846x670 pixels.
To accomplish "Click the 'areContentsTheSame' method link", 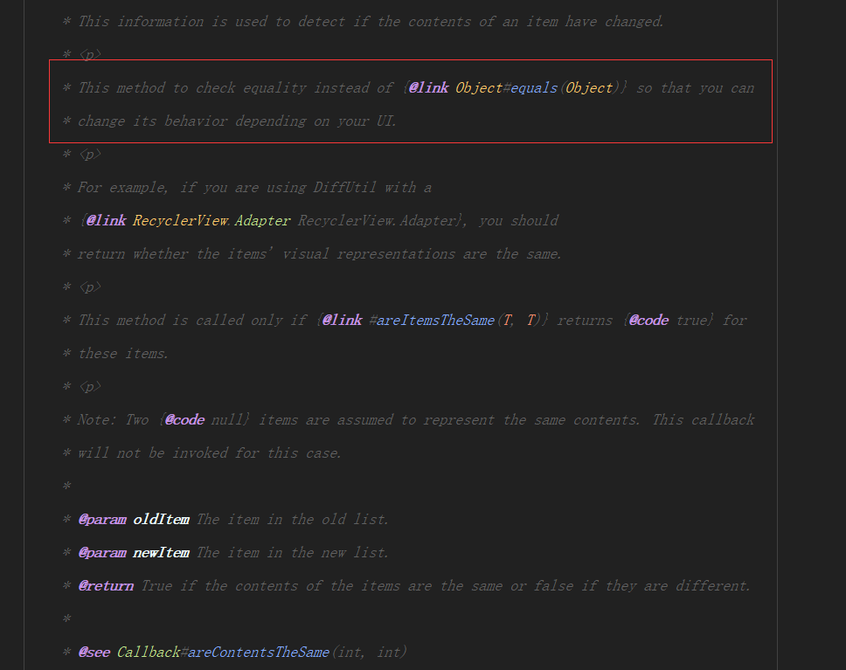I will [259, 653].
